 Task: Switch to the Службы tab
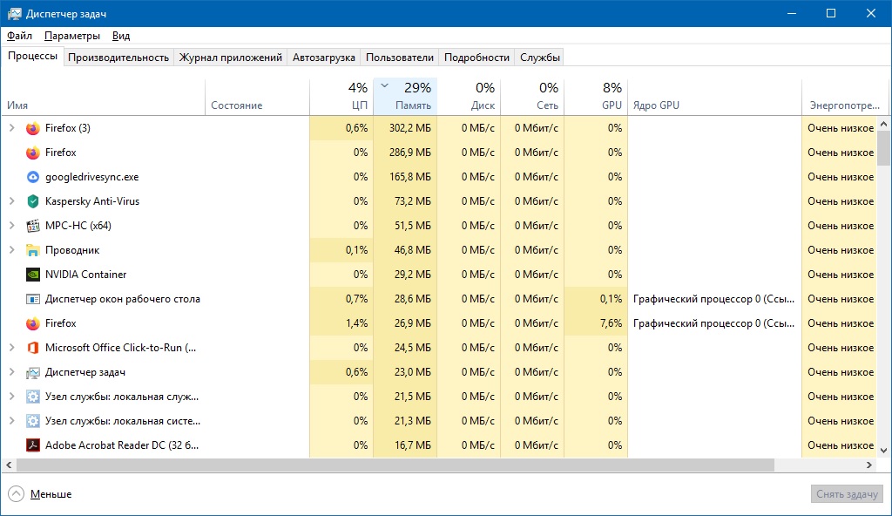(x=540, y=58)
